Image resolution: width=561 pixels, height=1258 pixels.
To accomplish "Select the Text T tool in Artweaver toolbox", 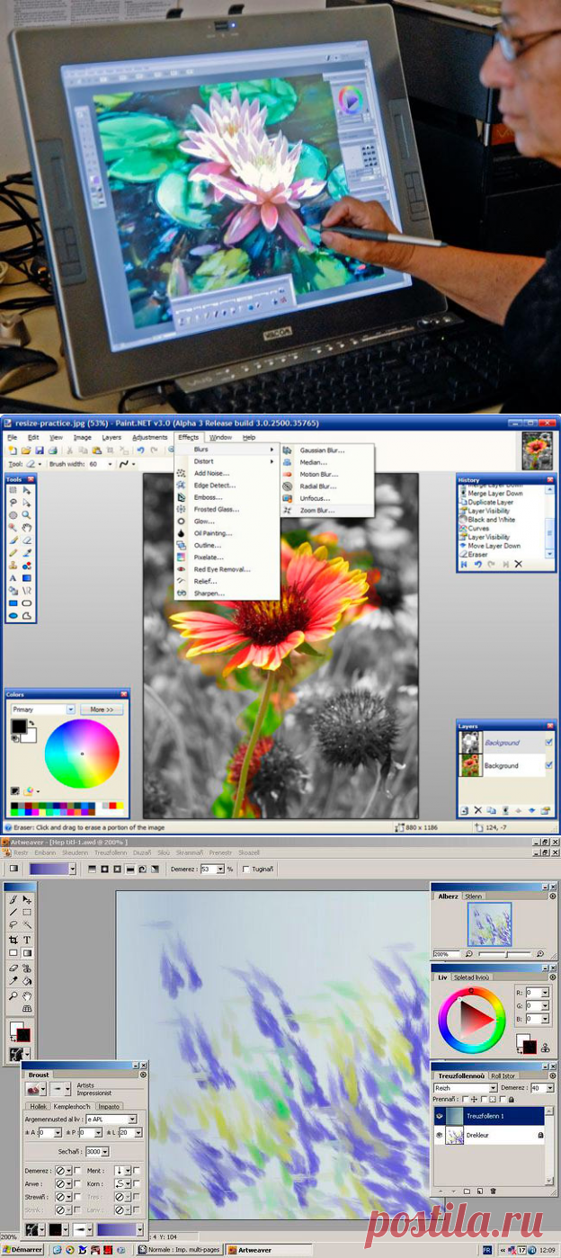I will point(27,940).
